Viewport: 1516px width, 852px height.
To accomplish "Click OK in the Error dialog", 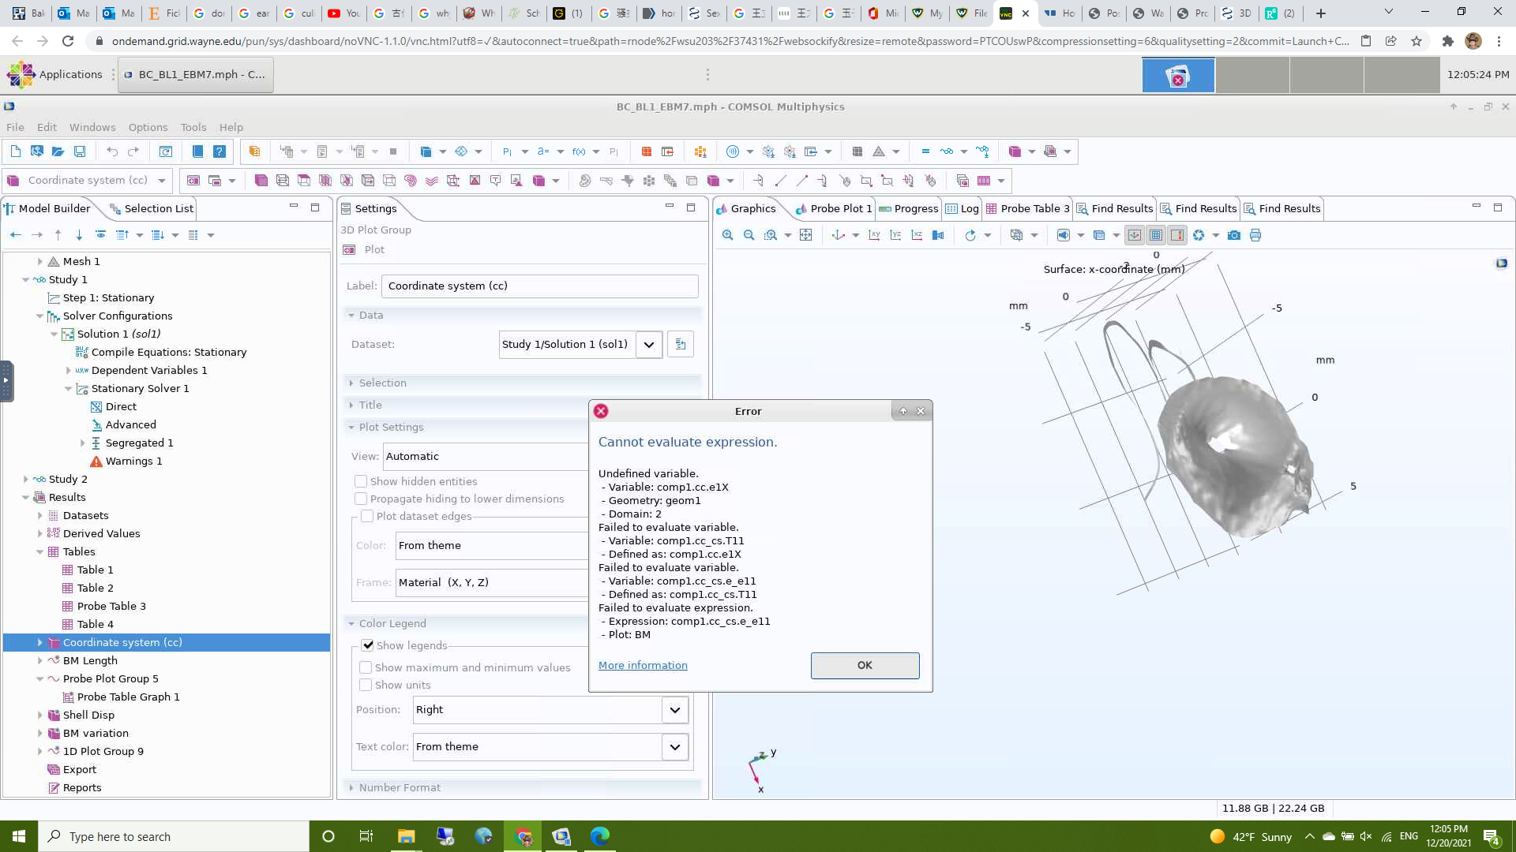I will [x=865, y=665].
